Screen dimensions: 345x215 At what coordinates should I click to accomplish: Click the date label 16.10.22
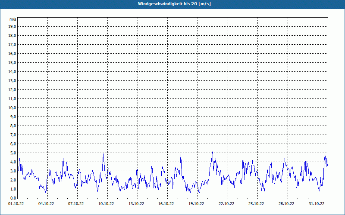point(166,204)
